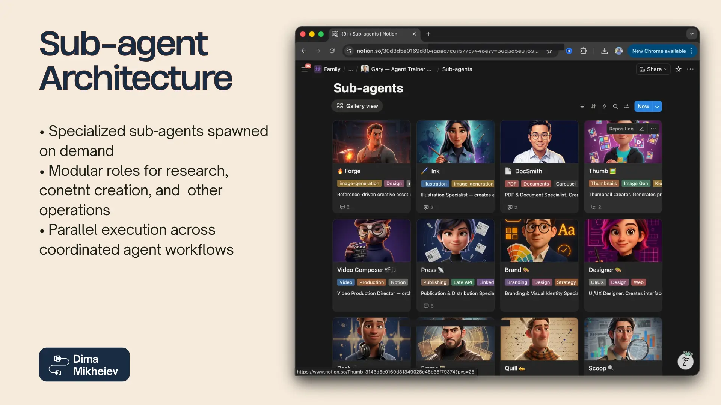Click the Branding tag on Brand card
721x405 pixels.
point(517,282)
